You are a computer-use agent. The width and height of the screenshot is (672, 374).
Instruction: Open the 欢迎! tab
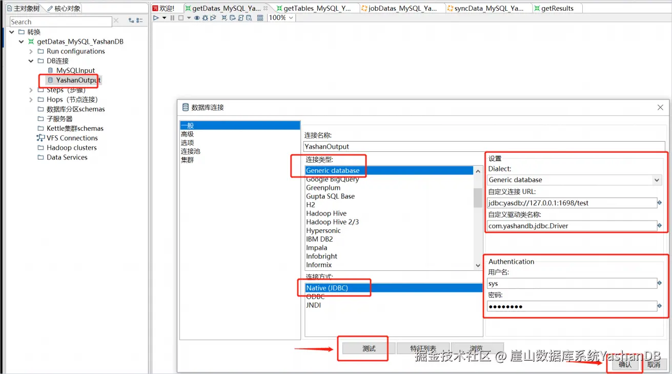tap(164, 8)
